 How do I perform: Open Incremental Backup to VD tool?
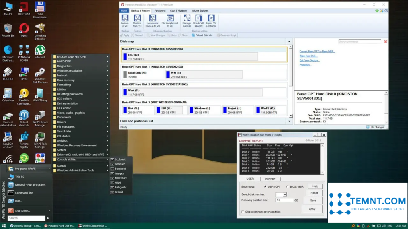[x=152, y=19]
